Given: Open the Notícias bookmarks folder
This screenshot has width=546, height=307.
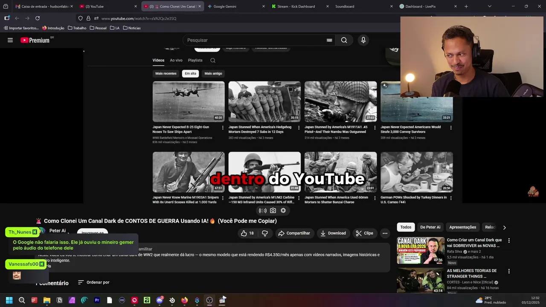Looking at the screenshot, I should coord(132,28).
